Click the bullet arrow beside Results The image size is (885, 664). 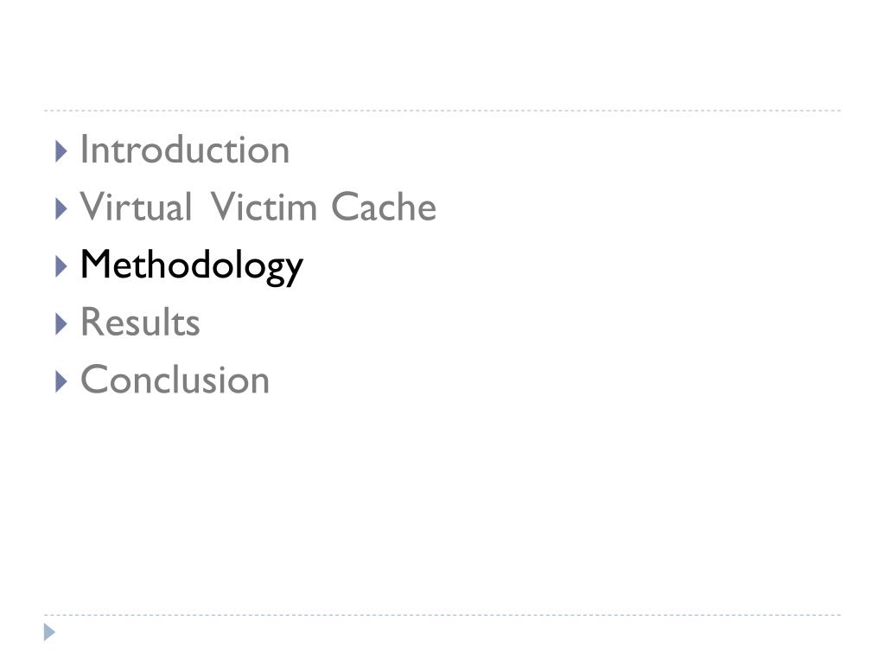[60, 324]
